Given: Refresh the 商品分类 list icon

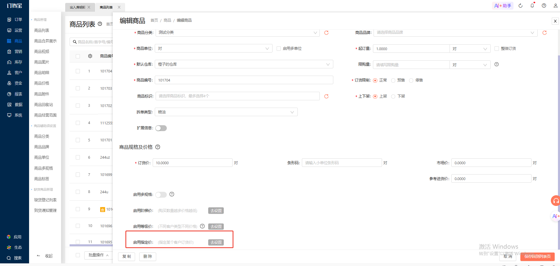Looking at the screenshot, I should click(326, 33).
